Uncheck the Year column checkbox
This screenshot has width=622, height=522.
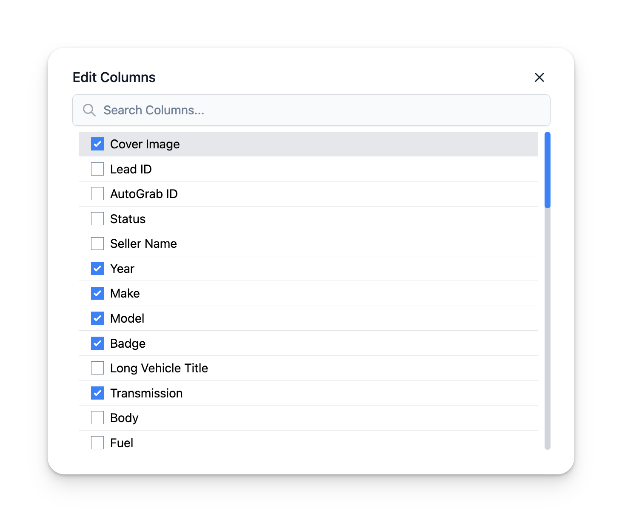click(x=97, y=269)
